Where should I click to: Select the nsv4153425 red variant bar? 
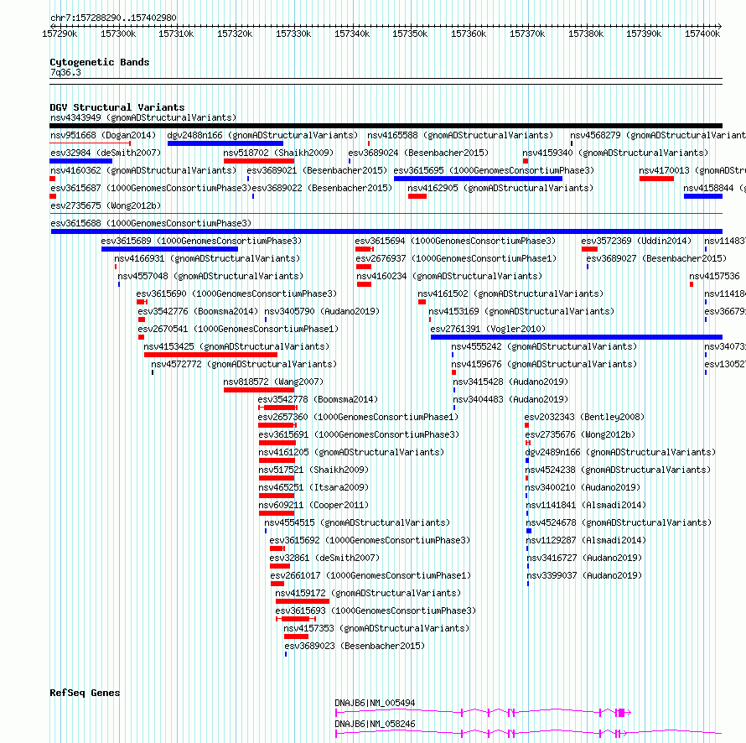[210, 355]
